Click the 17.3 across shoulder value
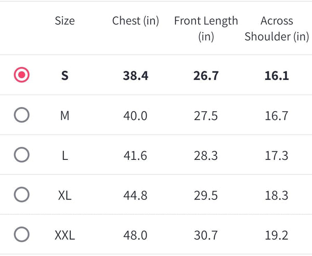Viewport: 312px width, 256px height. click(x=276, y=155)
